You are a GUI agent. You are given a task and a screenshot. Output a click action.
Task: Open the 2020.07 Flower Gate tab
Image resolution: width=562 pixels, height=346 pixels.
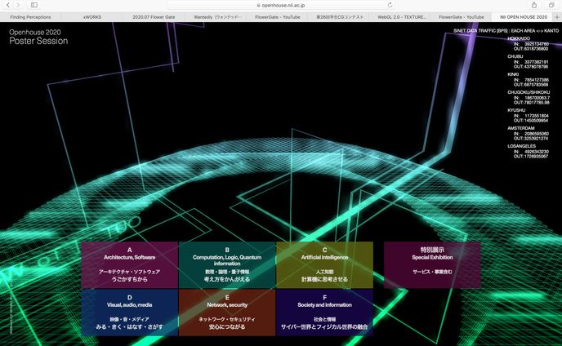(x=154, y=16)
